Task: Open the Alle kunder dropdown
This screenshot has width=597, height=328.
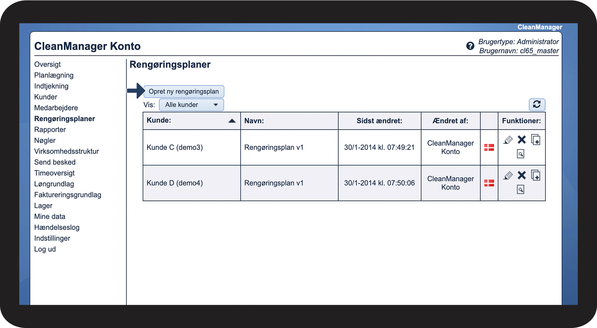Action: (x=191, y=105)
